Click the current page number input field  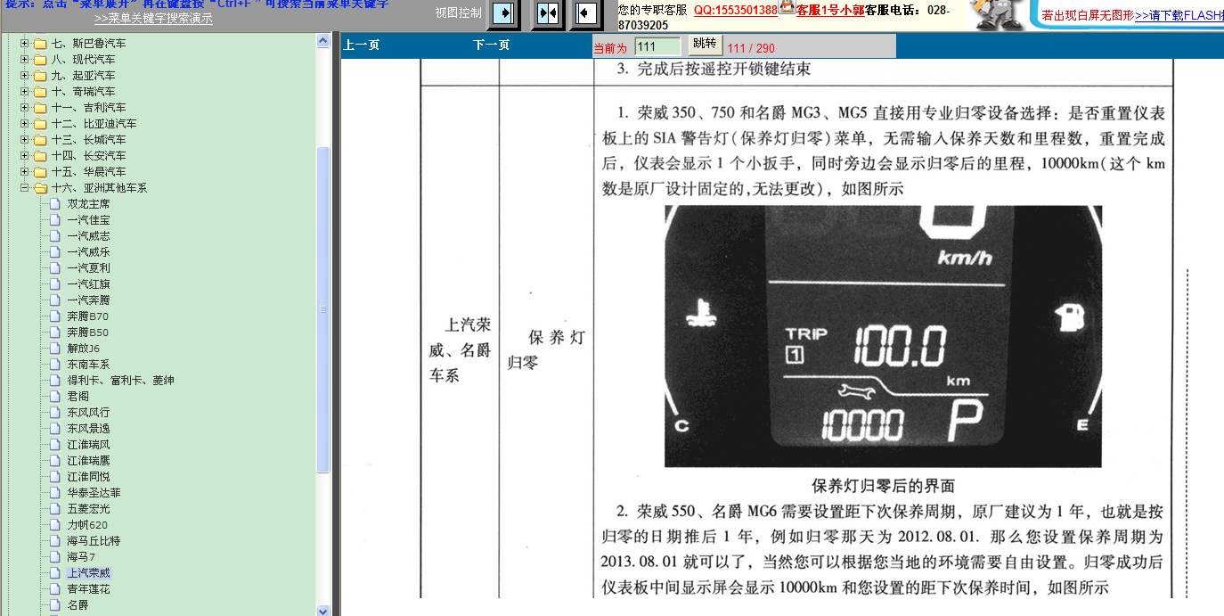point(657,46)
